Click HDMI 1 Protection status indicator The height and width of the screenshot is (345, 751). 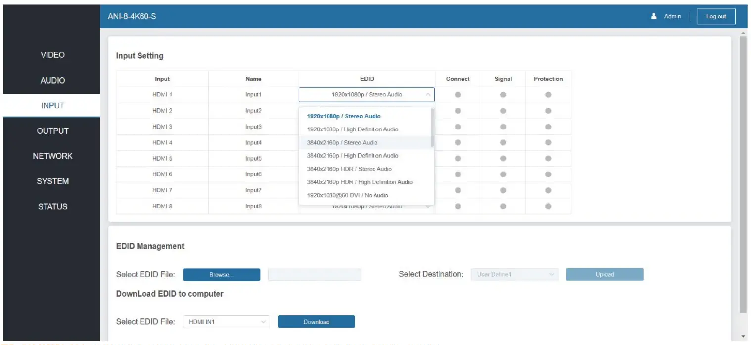point(548,94)
